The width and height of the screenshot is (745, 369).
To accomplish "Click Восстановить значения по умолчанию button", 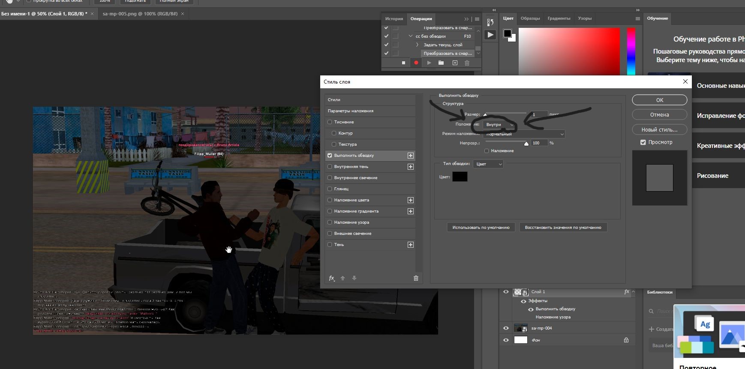I will pyautogui.click(x=563, y=228).
